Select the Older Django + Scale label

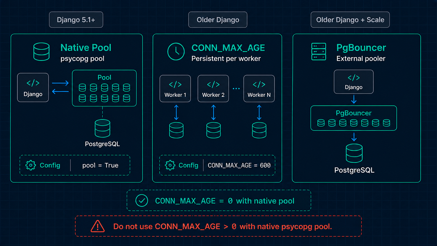pos(350,20)
